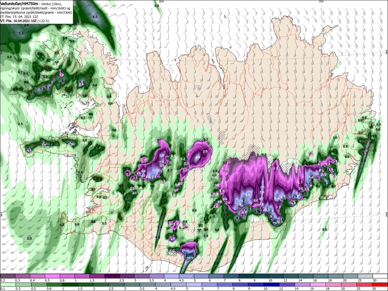The width and height of the screenshot is (388, 291).
Task: Click the 9.4 precipitation value on the map
Action: [311, 177]
